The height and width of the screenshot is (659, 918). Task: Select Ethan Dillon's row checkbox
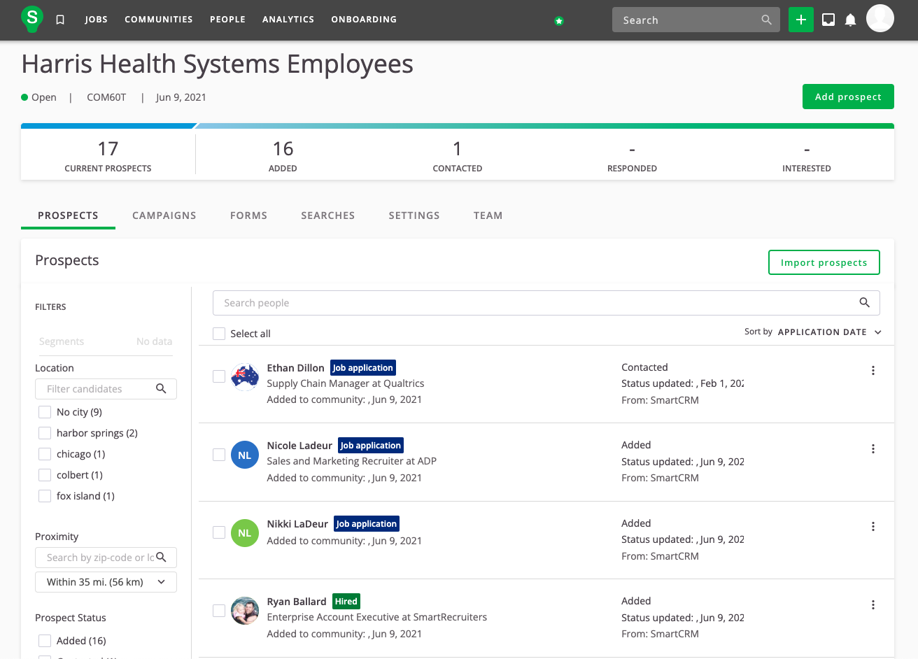[219, 376]
